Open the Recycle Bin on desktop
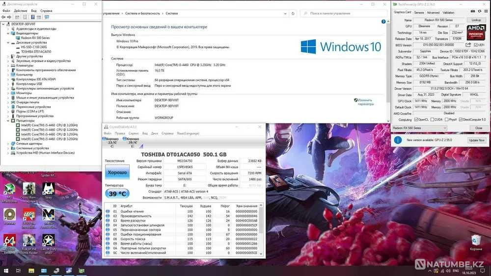 [x=476, y=243]
